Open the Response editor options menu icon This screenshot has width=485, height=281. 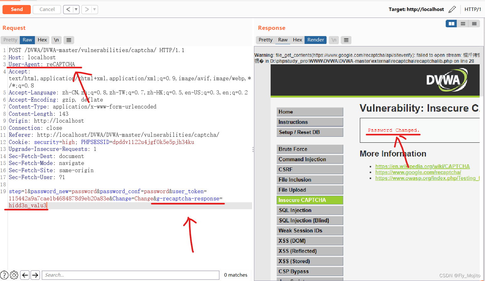346,40
